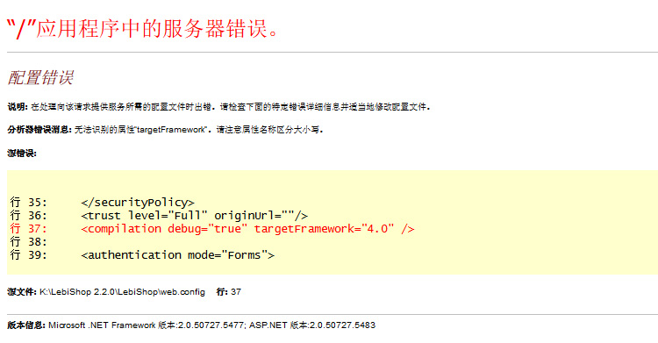This screenshot has width=658, height=343.
Task: Click the ASP.NET version number 2.0.50727.5483
Action: point(342,325)
